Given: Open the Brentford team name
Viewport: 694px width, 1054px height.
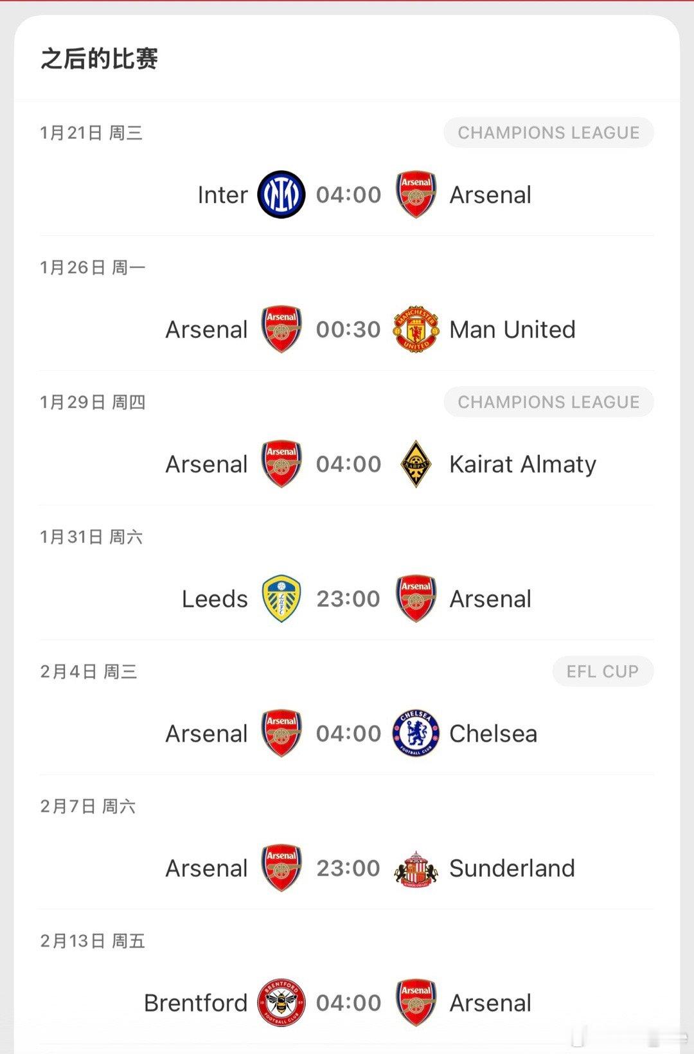Looking at the screenshot, I should tap(196, 1003).
